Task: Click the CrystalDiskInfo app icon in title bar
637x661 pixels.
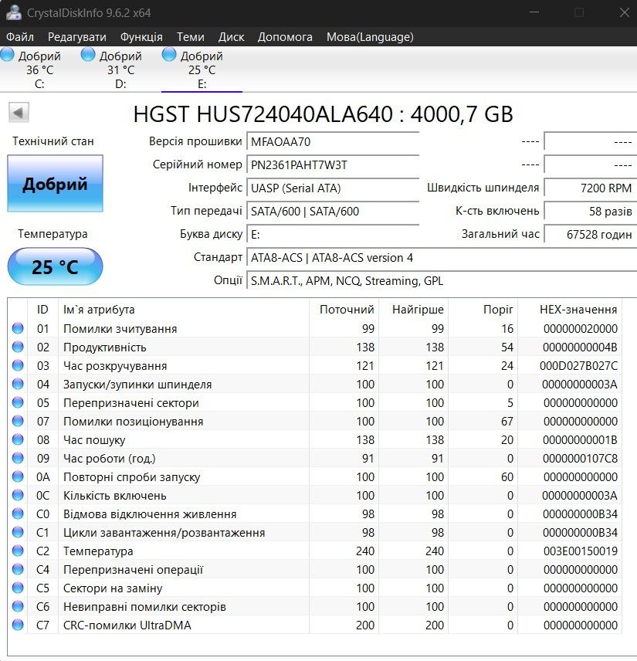Action: click(x=13, y=12)
